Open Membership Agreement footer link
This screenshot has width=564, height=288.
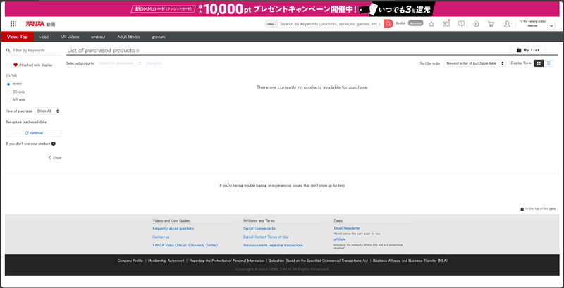pos(166,261)
